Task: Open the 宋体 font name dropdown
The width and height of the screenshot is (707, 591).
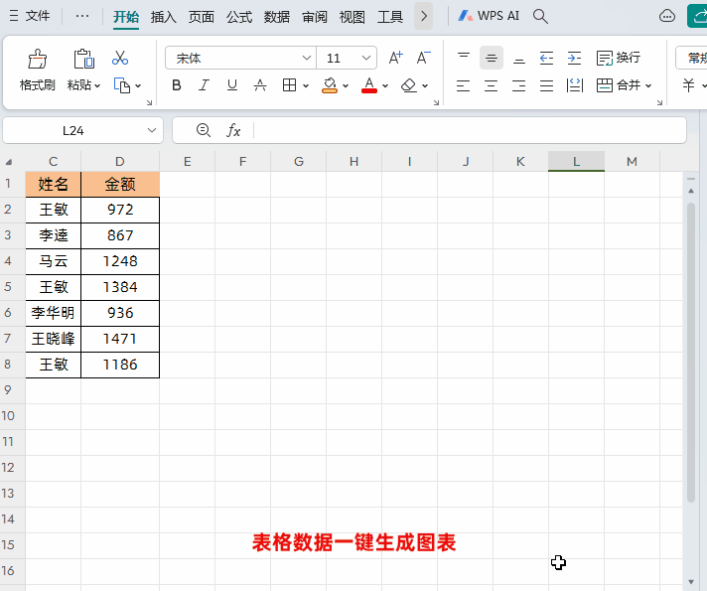Action: click(307, 58)
